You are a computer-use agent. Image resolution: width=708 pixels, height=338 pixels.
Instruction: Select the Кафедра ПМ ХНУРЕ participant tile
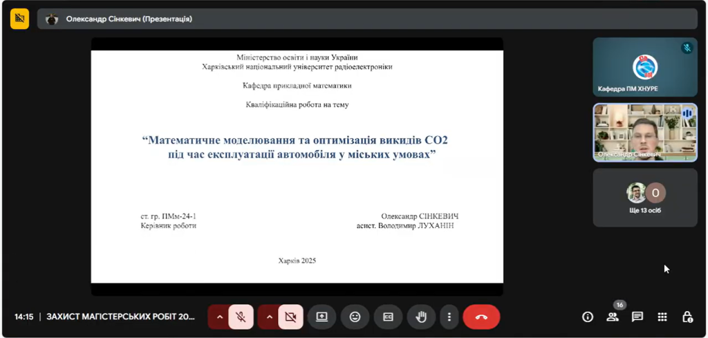[x=644, y=67]
